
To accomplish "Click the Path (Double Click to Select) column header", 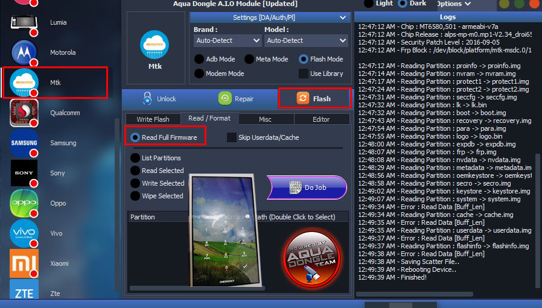I will pos(295,217).
